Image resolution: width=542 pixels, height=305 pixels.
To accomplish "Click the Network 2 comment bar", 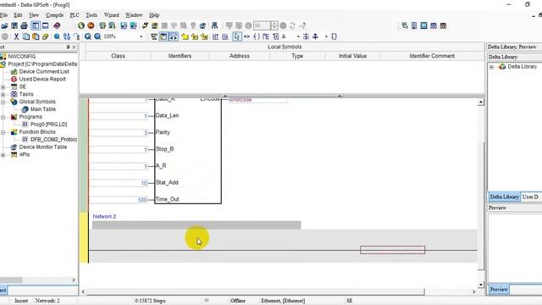I will (196, 225).
